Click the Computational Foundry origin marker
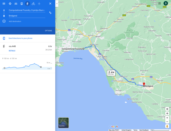This screenshot has width=171, height=131. coord(83,49)
